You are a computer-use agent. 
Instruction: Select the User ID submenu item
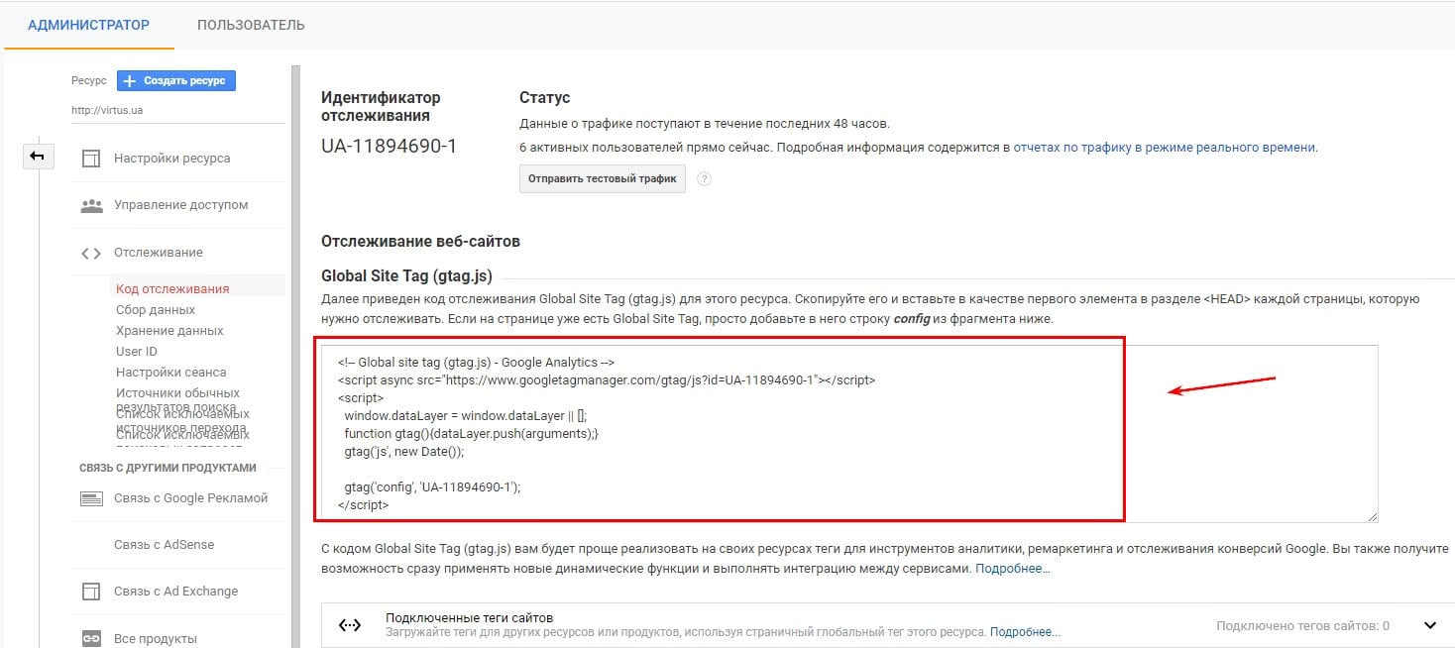137,352
